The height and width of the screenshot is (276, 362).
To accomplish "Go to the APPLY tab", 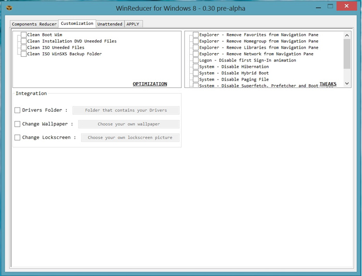I will click(x=133, y=24).
